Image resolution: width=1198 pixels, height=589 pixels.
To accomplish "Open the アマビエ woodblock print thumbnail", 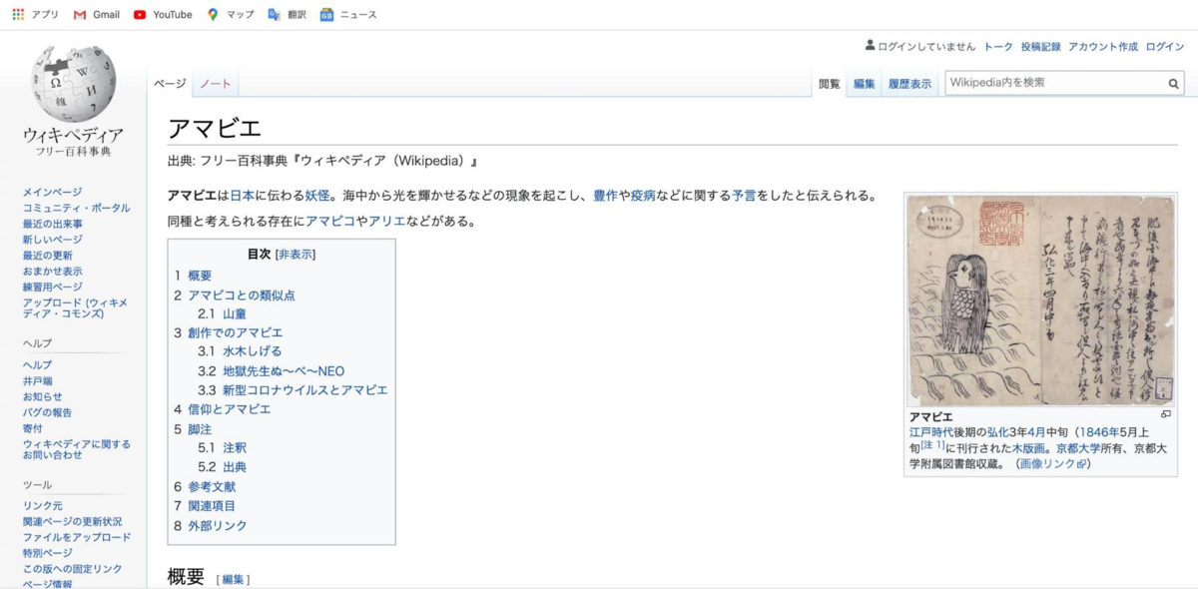I will 1041,300.
